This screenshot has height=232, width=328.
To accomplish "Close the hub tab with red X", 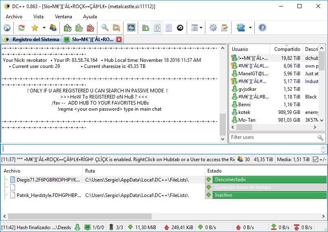I will pyautogui.click(x=119, y=39).
